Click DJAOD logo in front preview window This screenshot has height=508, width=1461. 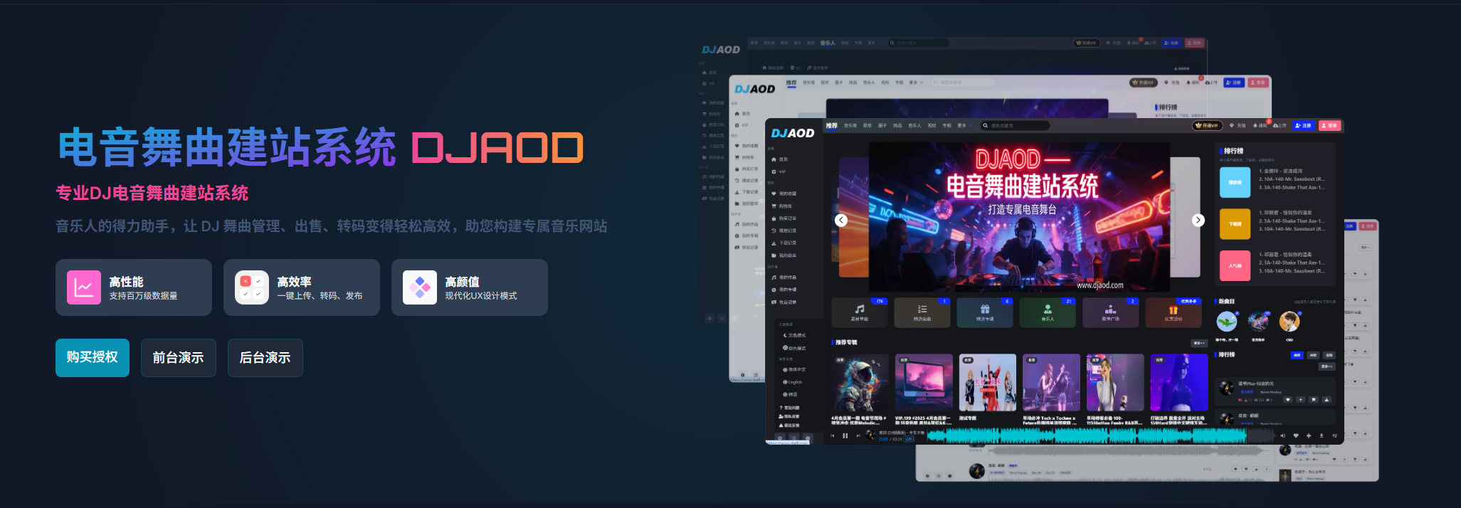point(793,133)
